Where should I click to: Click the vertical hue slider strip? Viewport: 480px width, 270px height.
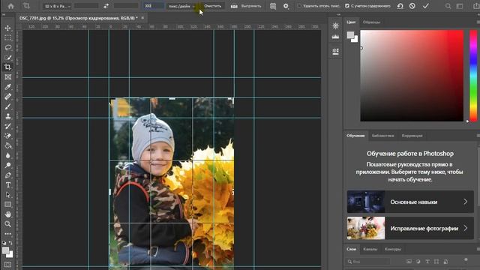click(473, 76)
